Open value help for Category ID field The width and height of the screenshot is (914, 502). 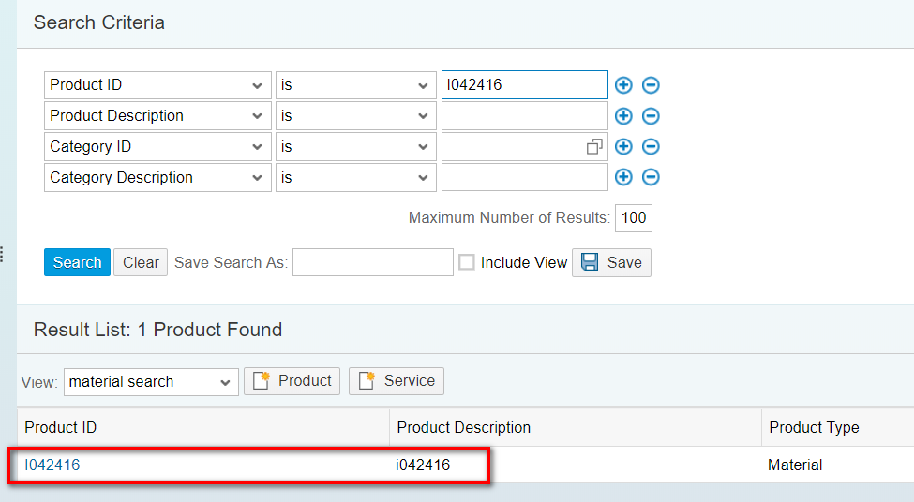(x=594, y=147)
